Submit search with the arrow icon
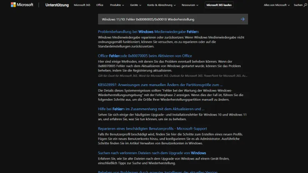The height and width of the screenshot is (173, 308). (243, 19)
